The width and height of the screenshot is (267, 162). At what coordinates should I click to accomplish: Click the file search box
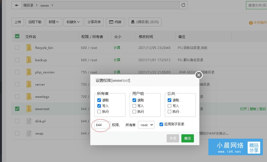256,5
